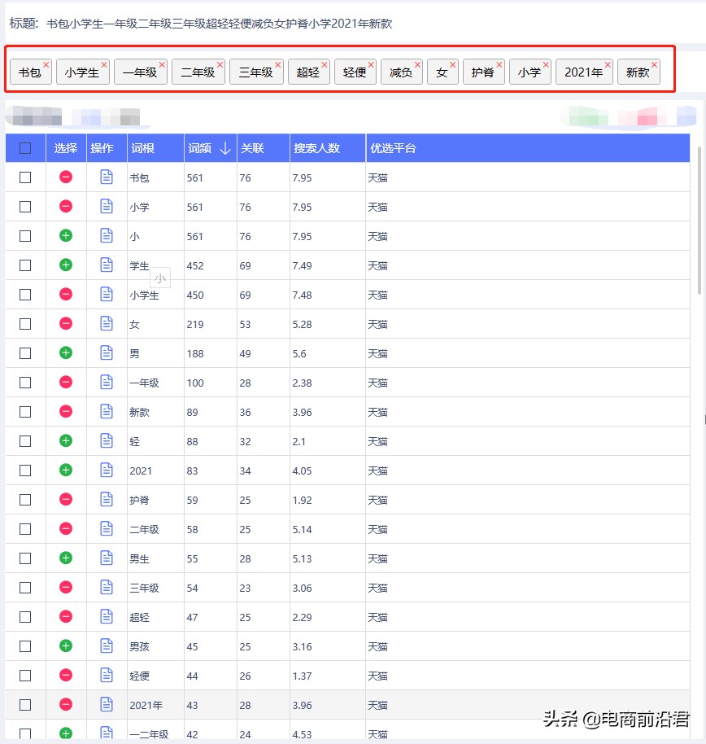The height and width of the screenshot is (744, 706).
Task: Add 男生 root word with green plus
Action: [x=66, y=558]
